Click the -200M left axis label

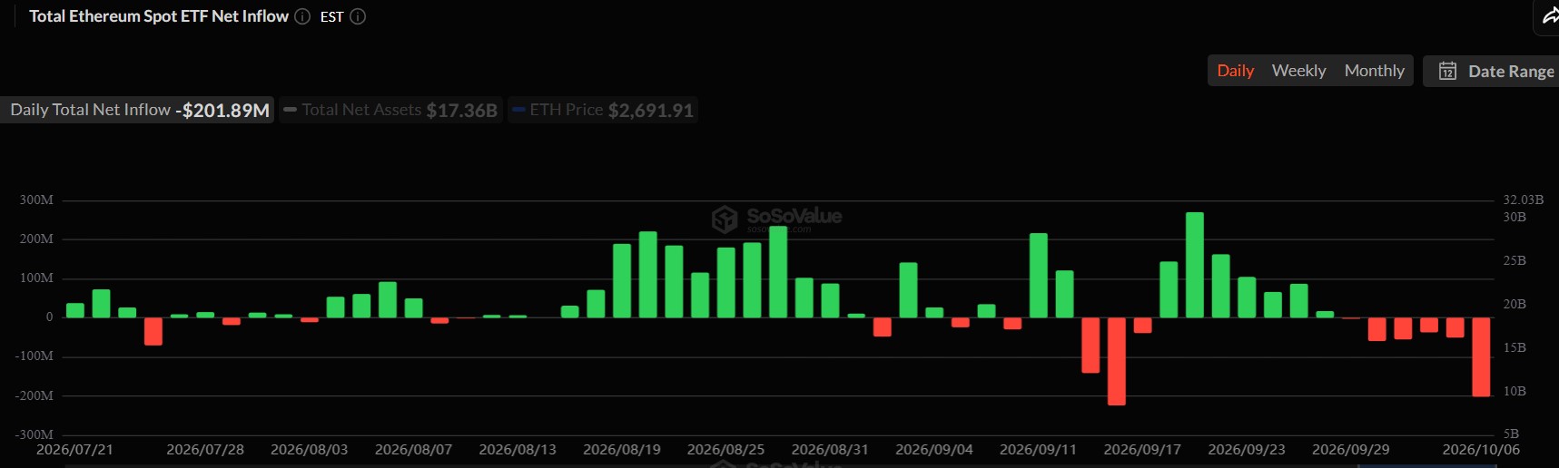(x=35, y=395)
